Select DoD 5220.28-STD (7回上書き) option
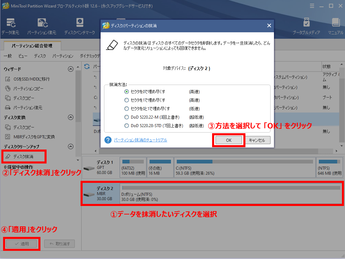The height and width of the screenshot is (259, 345). [126, 126]
